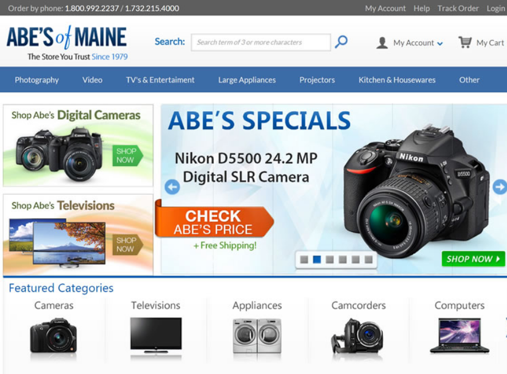Go to previous slide with left arrow
Image resolution: width=507 pixels, height=374 pixels.
coord(172,187)
